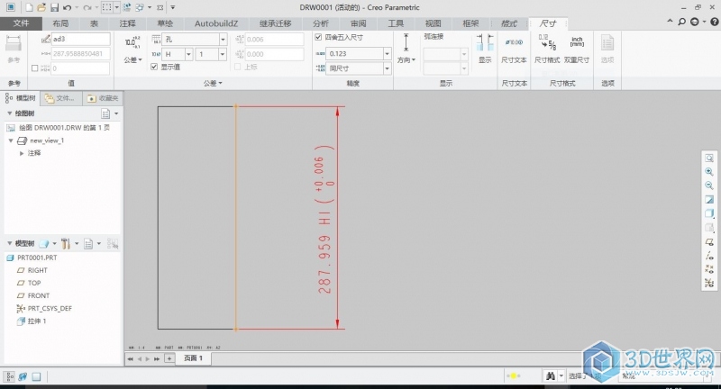This screenshot has width=721, height=389.
Task: Open the H tolerance class dropdown
Action: click(188, 54)
